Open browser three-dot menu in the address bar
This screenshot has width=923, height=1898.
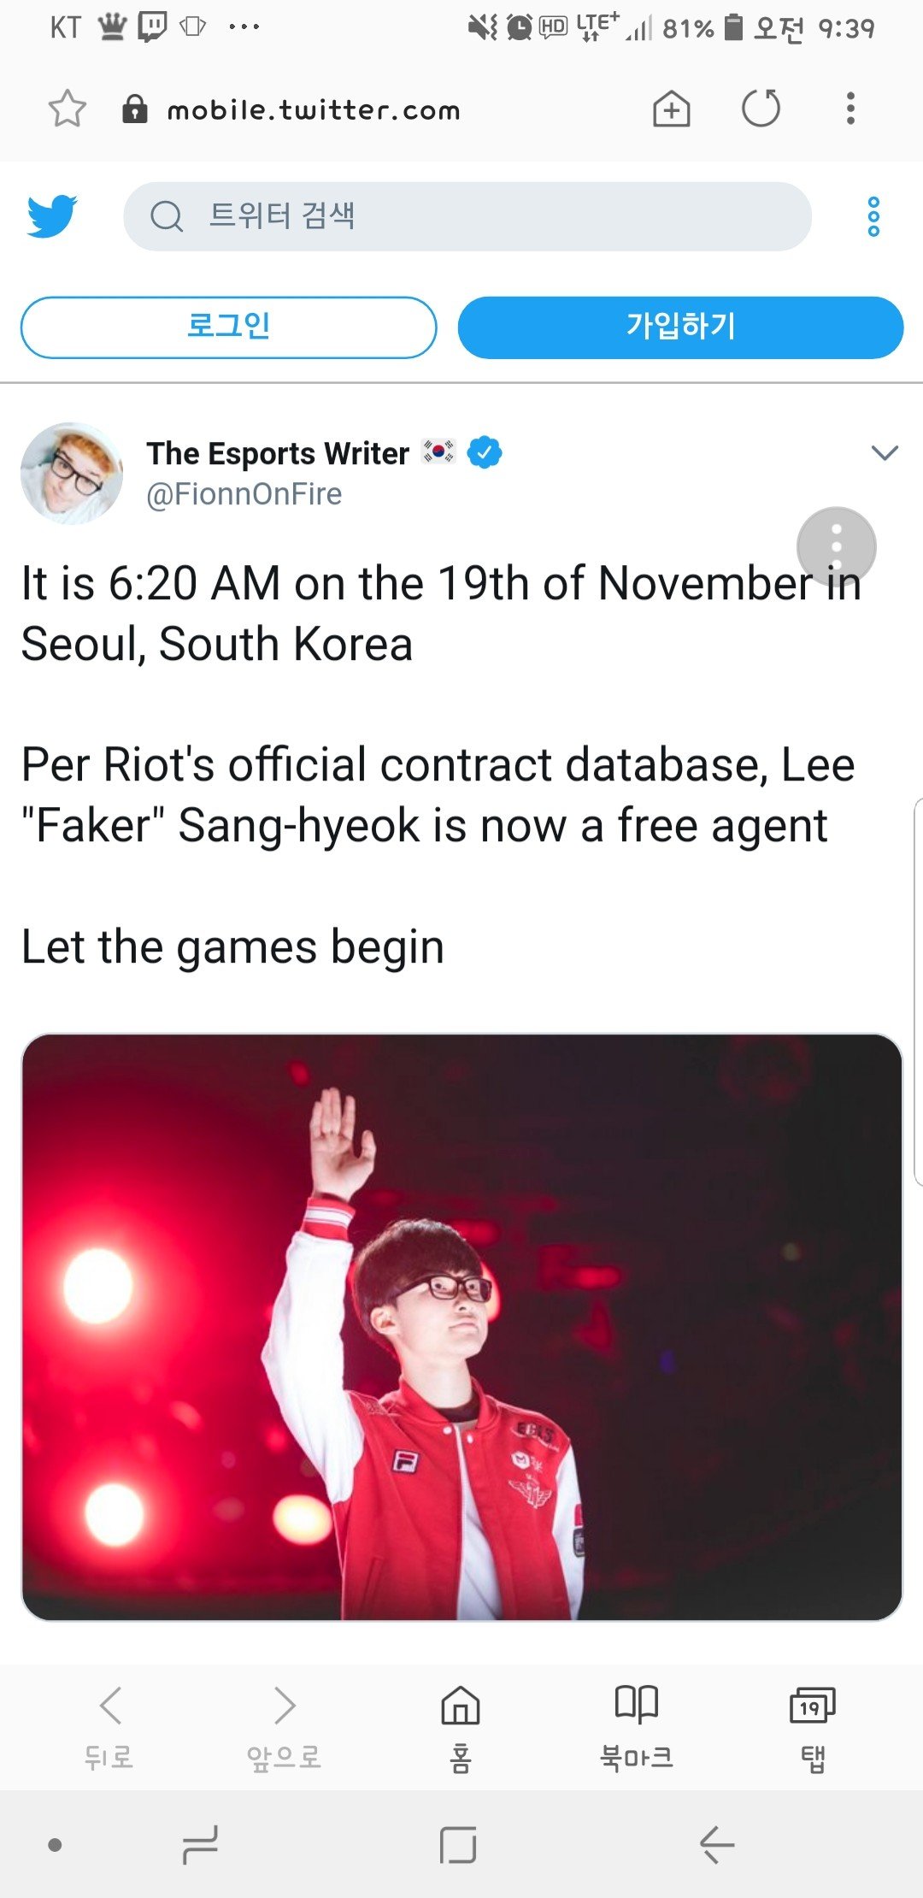850,109
